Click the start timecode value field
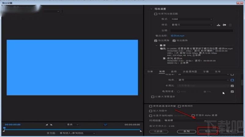Viewport: 245px width, 137px height. (180, 116)
